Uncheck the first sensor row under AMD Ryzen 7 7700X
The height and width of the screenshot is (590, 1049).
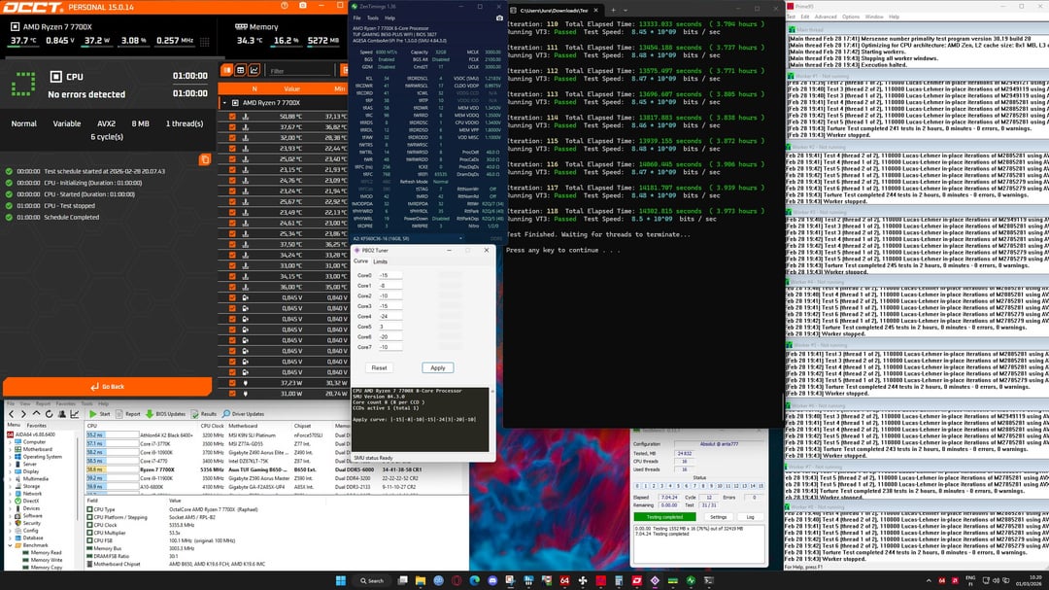(231, 116)
